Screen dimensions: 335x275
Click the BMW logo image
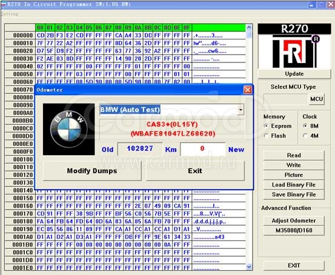[x=69, y=129]
